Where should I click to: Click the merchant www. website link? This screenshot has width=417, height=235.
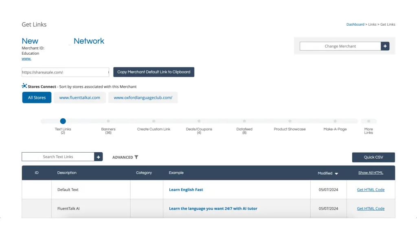[26, 59]
